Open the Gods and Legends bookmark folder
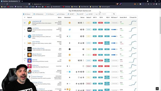The image size is (161, 91). click(x=105, y=7)
